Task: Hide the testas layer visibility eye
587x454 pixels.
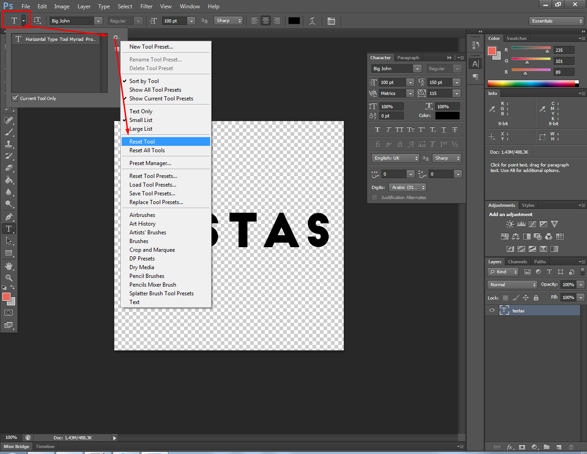Action: [492, 310]
